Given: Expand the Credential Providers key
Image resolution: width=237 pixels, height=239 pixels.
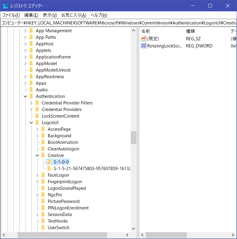Looking at the screenshot, I should (x=31, y=110).
